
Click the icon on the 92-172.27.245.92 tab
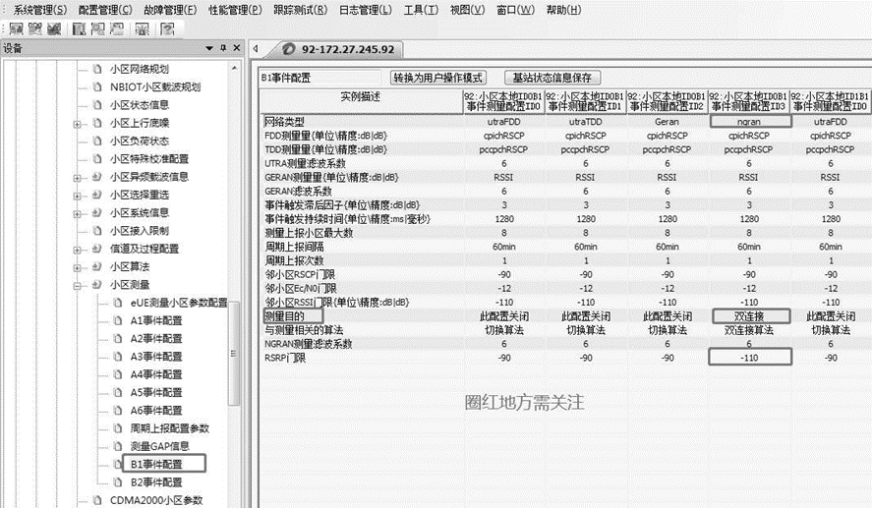tap(289, 49)
